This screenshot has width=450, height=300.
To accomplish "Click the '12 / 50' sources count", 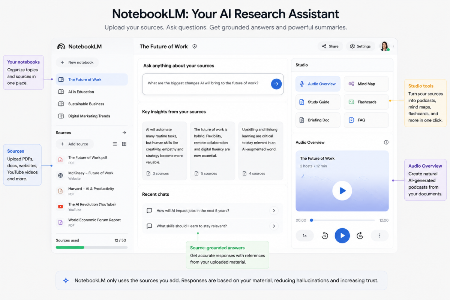I will tap(120, 240).
